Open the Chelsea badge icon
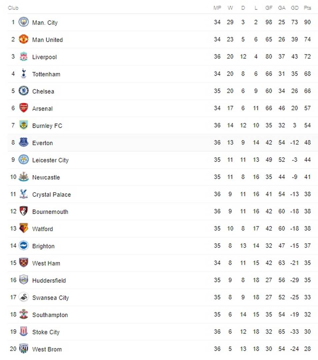318x360 pixels. pyautogui.click(x=23, y=91)
